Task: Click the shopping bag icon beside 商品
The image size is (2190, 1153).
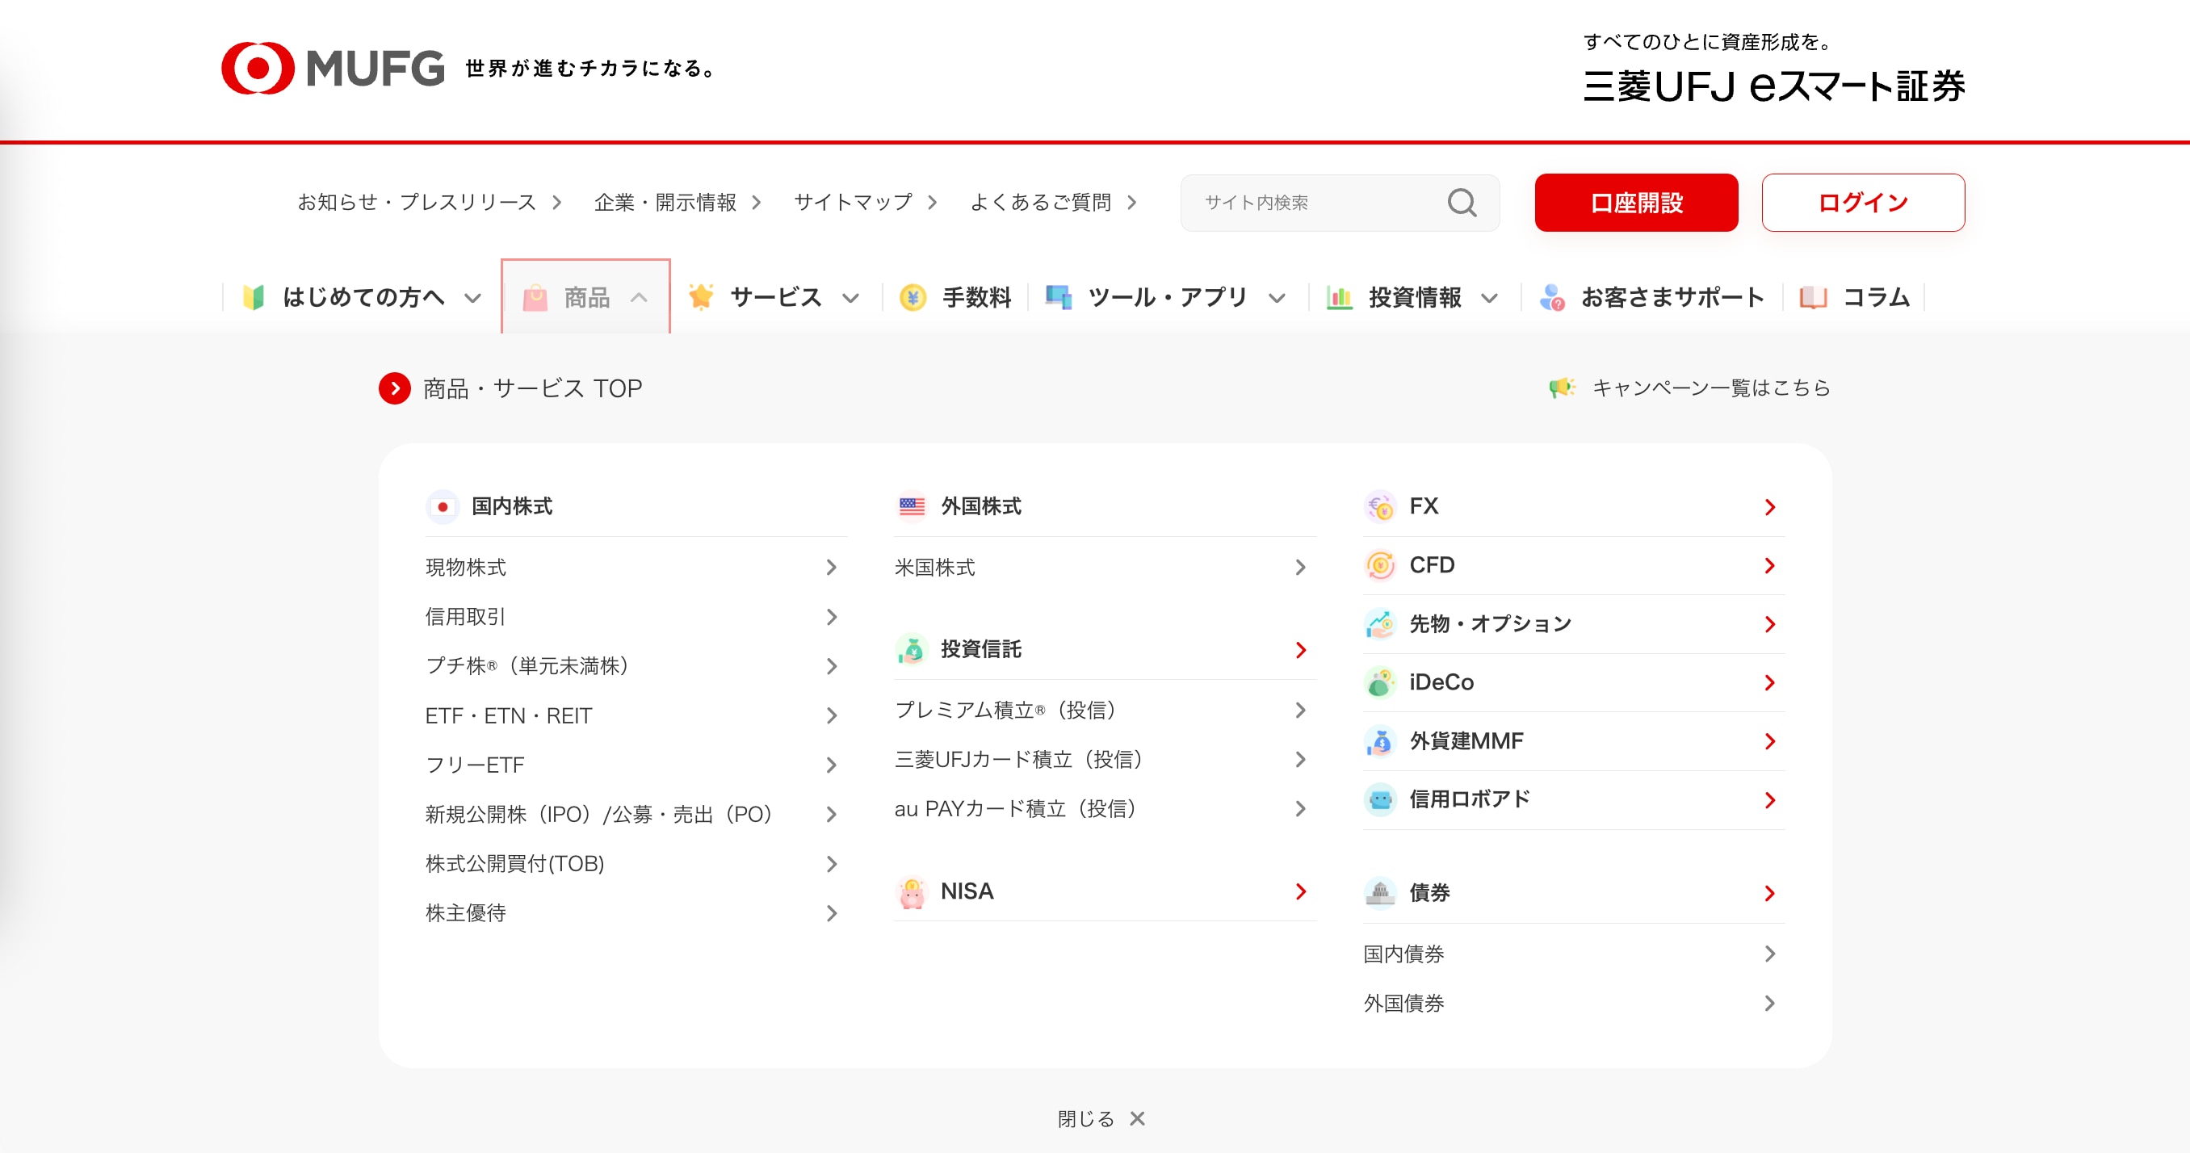Action: pyautogui.click(x=535, y=298)
